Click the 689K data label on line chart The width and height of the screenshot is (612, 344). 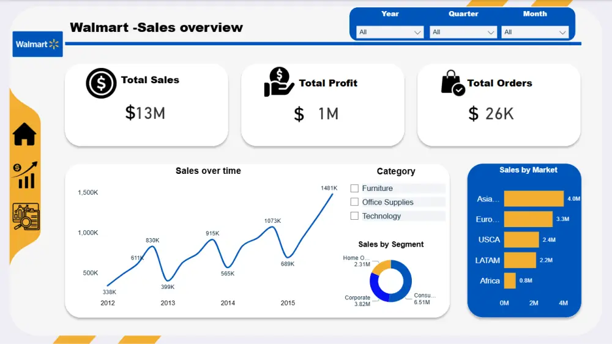(x=288, y=264)
